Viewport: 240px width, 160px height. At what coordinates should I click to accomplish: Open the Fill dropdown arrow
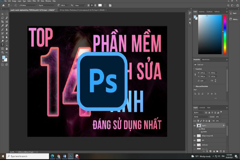click(221, 121)
